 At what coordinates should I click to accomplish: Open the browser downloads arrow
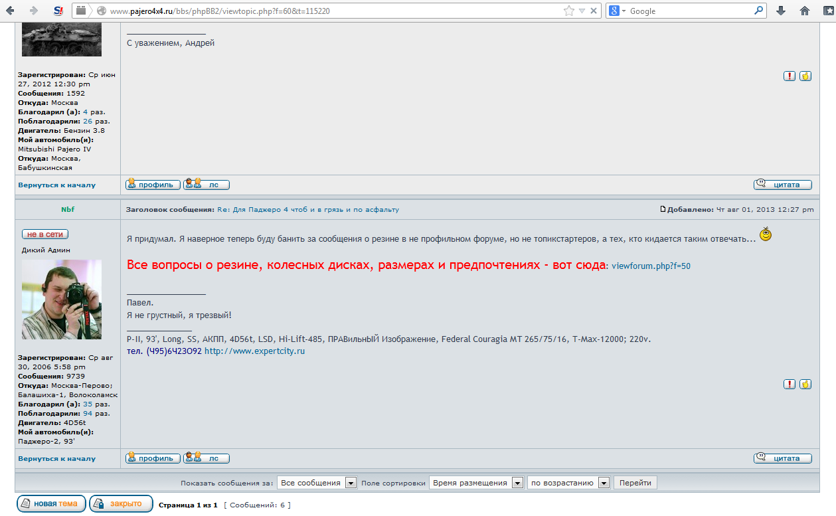(x=781, y=11)
